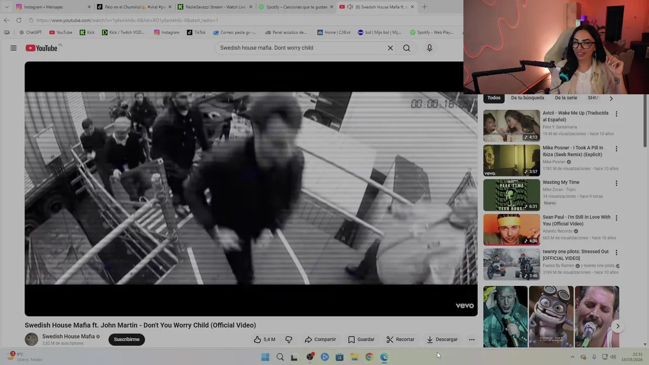This screenshot has width=649, height=365.
Task: Open the bol Mijn bol bookmark
Action: click(x=379, y=32)
